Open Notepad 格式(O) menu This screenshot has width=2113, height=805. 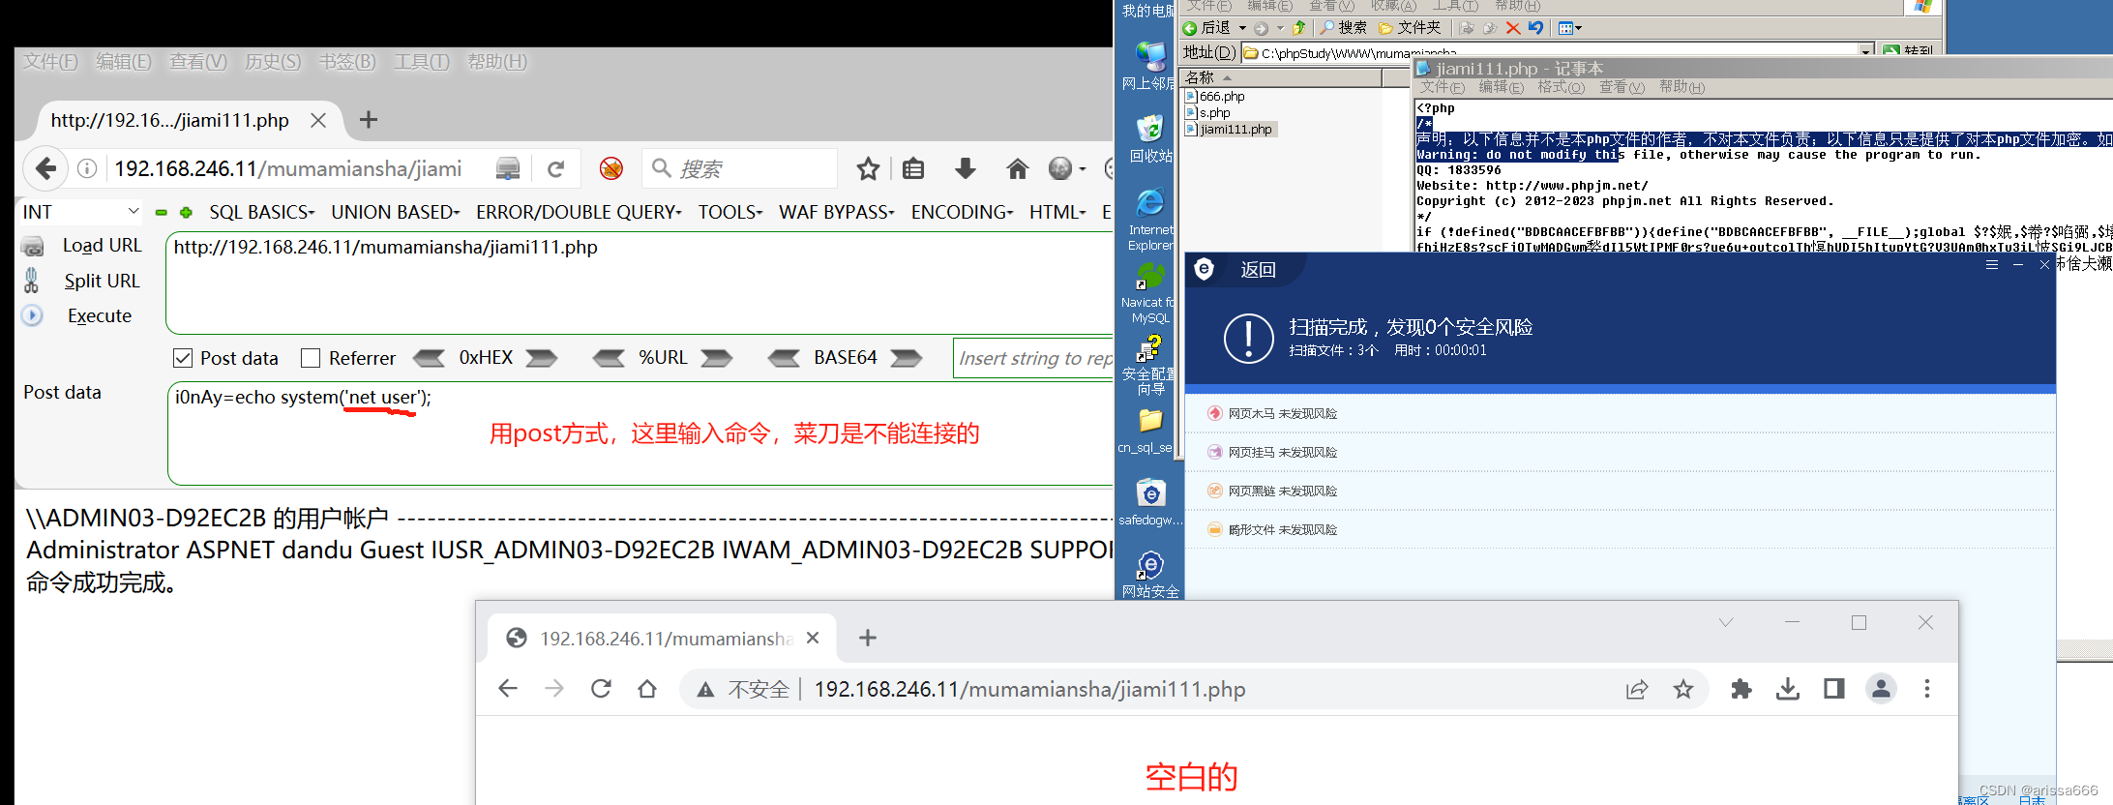(x=1561, y=87)
